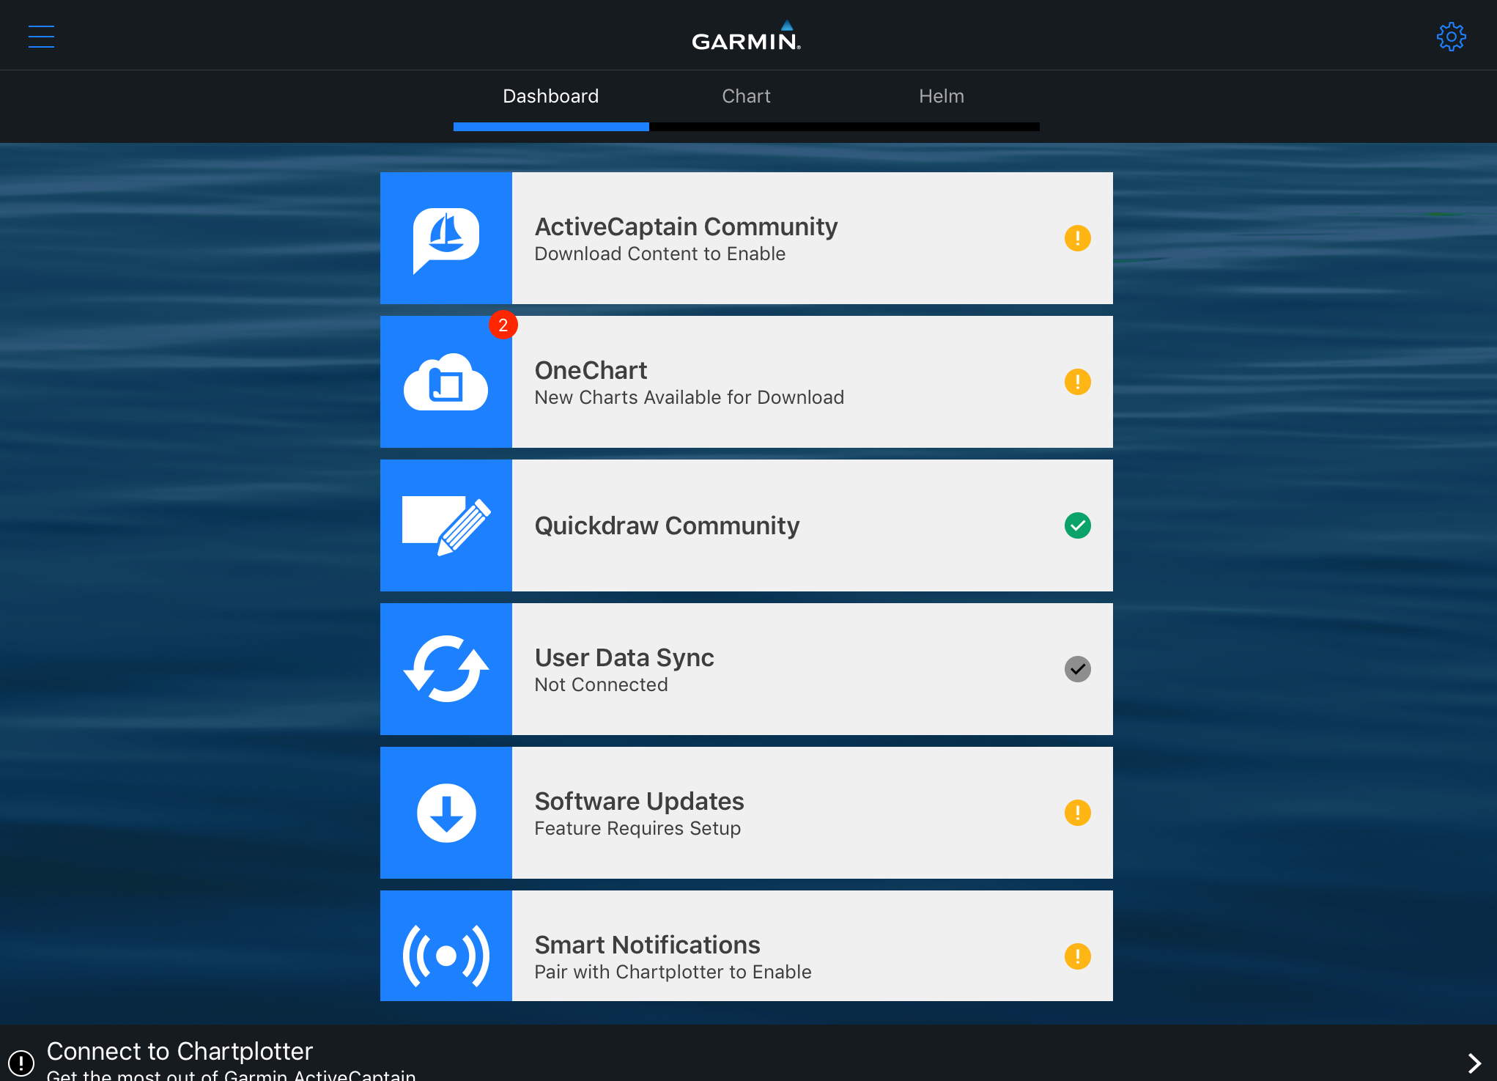Click the green checkmark for Quickdraw Community

(x=1077, y=525)
